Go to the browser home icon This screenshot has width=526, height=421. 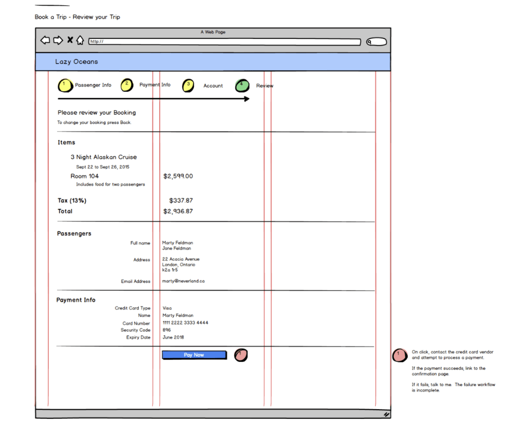(x=80, y=41)
